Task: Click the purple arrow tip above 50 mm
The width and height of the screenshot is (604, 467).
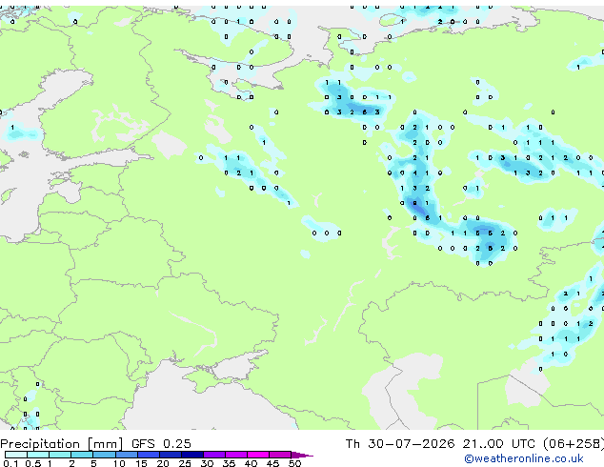Action: (x=302, y=455)
